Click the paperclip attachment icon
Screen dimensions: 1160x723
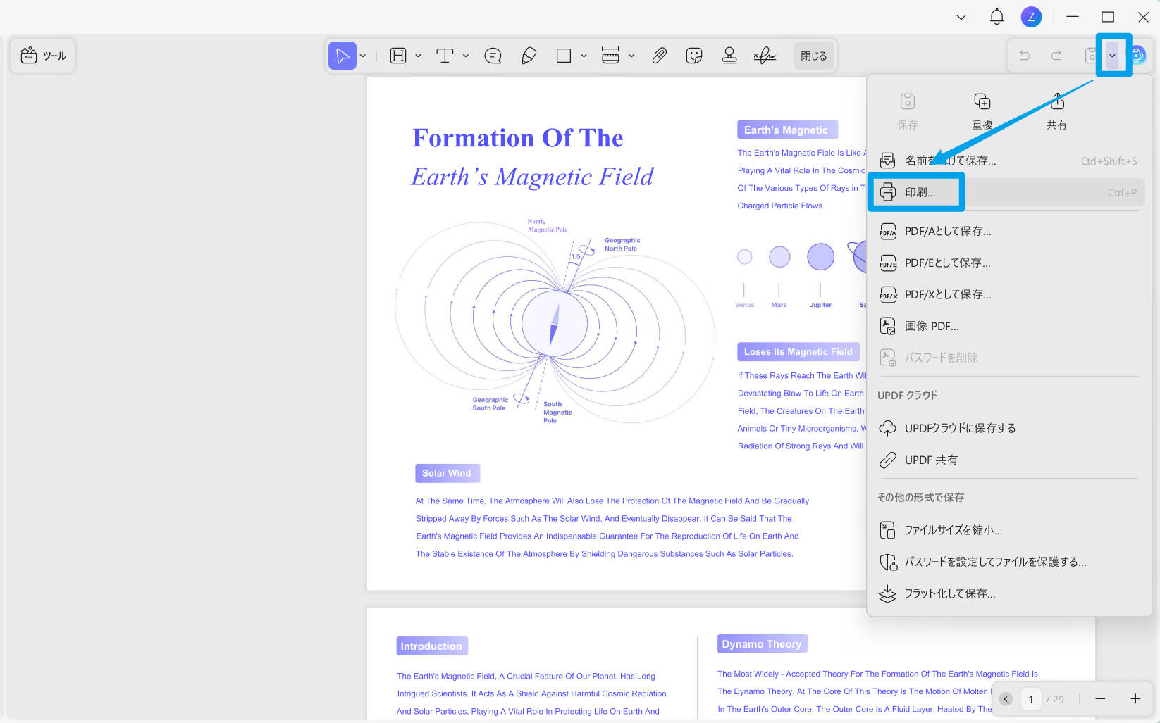pos(659,56)
